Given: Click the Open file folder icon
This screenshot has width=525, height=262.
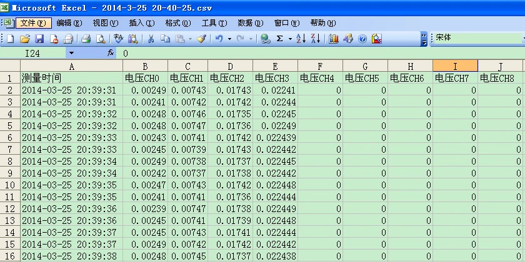Looking at the screenshot, I should (25, 39).
